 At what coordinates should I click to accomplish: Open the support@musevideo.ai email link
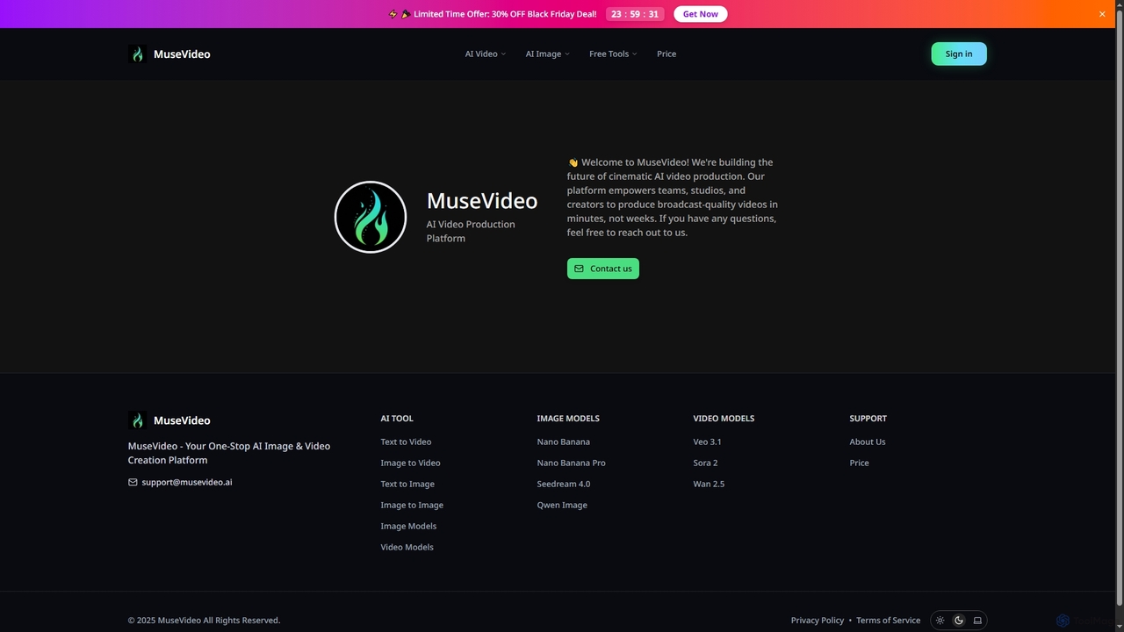[187, 482]
